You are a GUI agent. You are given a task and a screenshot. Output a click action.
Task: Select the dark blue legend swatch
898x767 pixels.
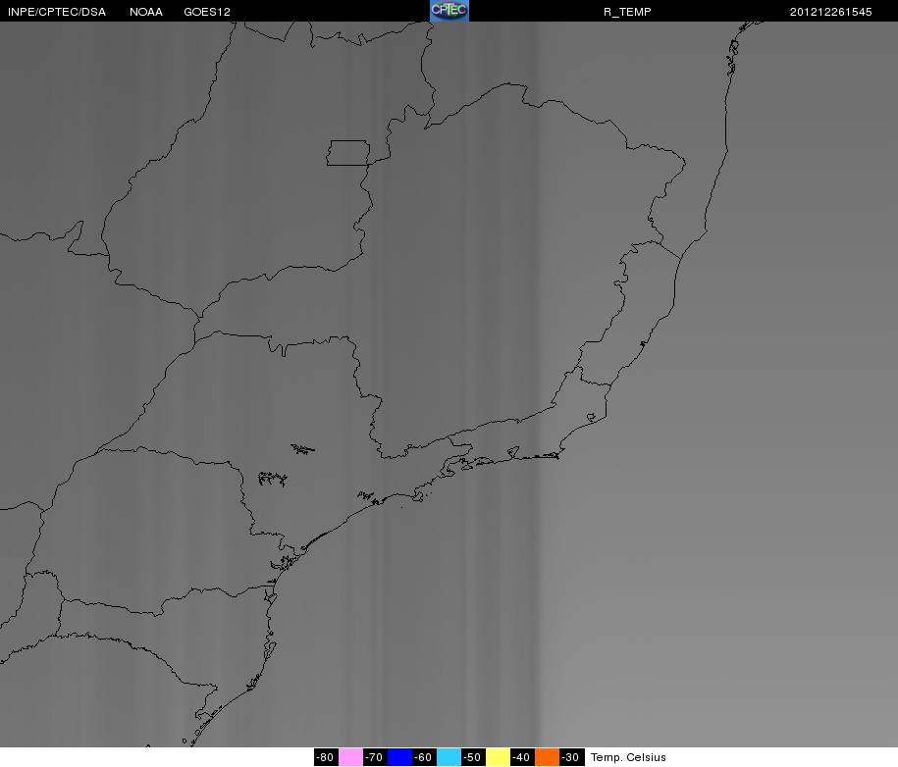pos(399,757)
